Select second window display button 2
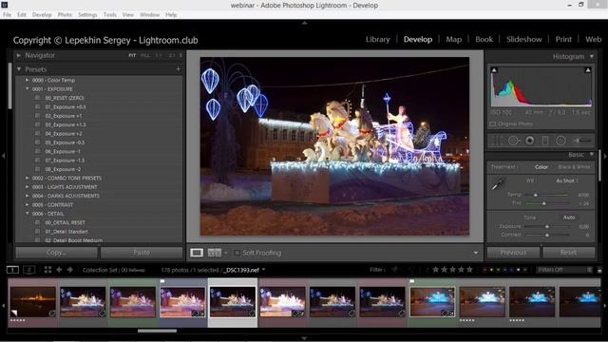This screenshot has width=608, height=342. (x=29, y=270)
